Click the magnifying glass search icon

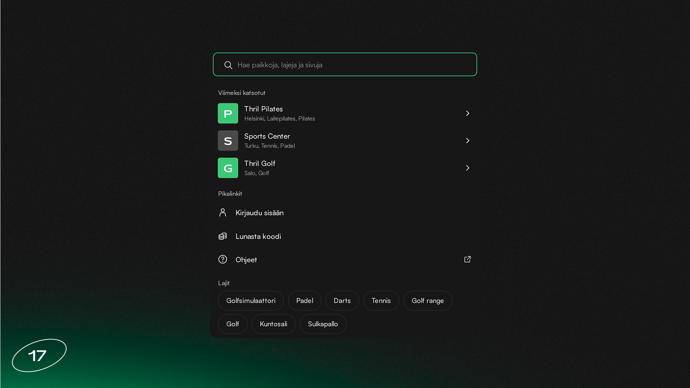228,65
